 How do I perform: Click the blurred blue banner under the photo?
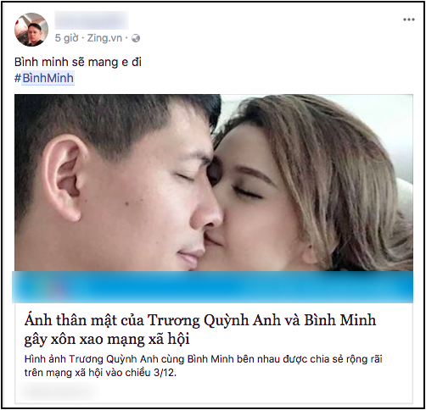coord(212,287)
